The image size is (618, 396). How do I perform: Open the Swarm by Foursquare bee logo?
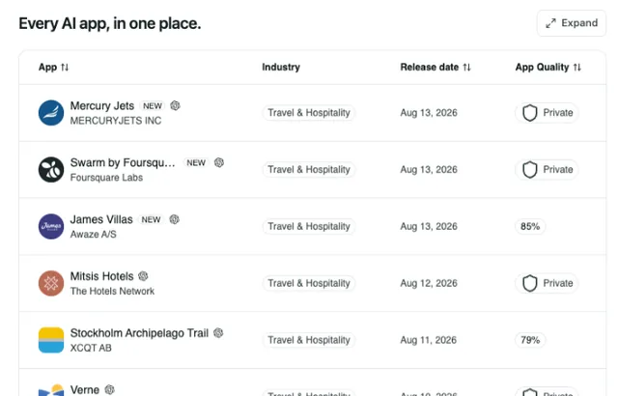pos(51,169)
